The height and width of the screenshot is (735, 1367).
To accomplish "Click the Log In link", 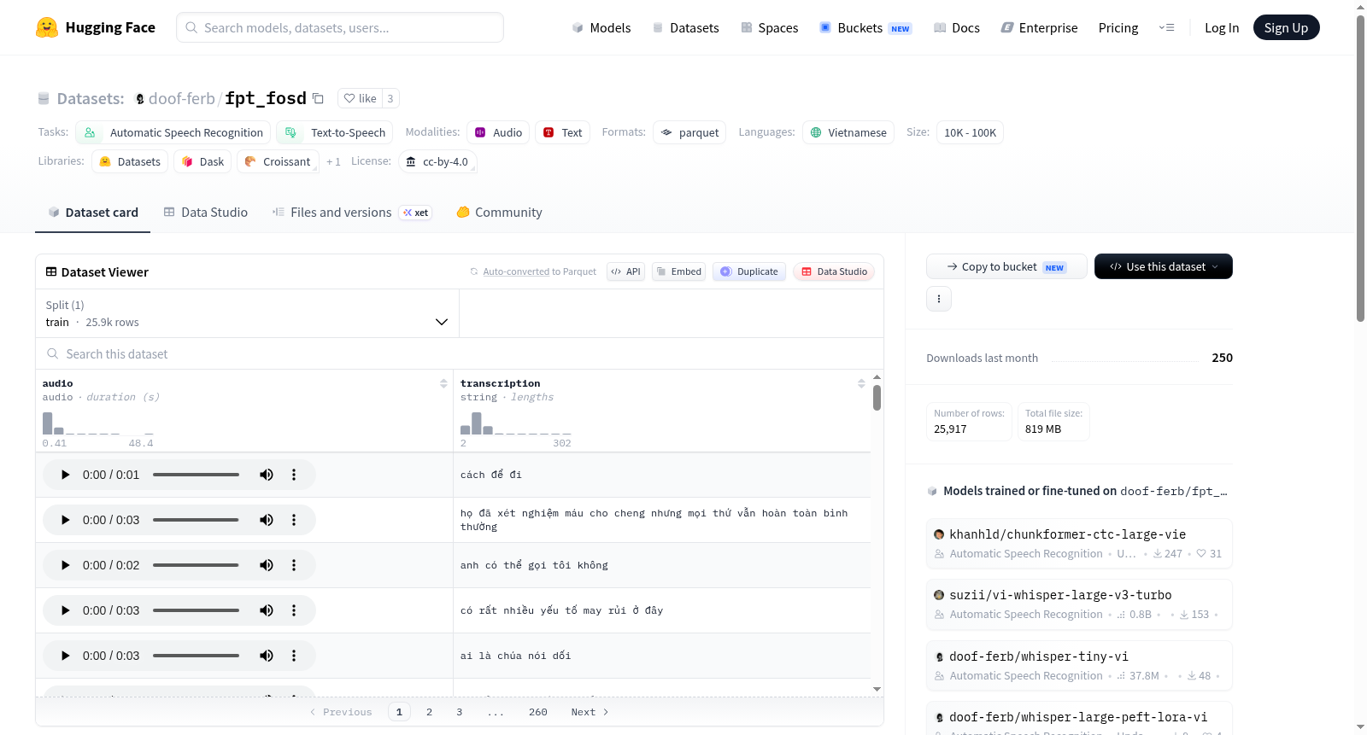I will pyautogui.click(x=1222, y=27).
